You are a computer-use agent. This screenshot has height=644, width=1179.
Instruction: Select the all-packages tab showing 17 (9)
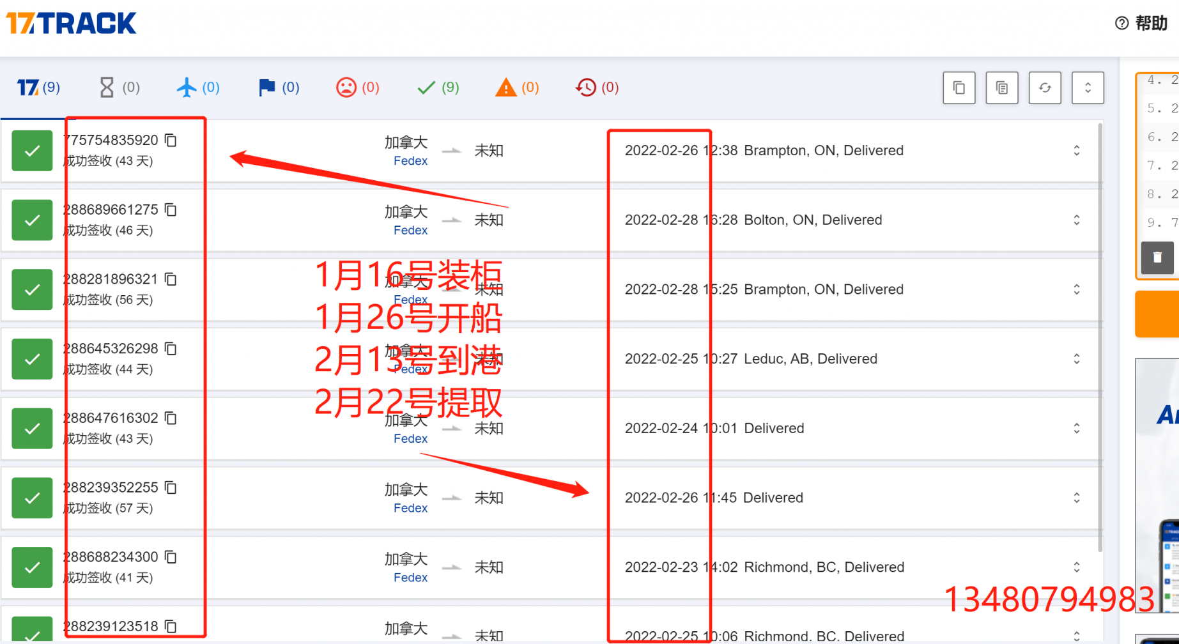click(x=38, y=88)
